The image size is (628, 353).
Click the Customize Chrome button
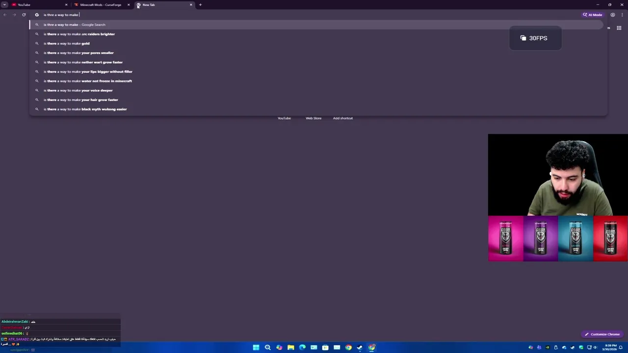point(602,334)
